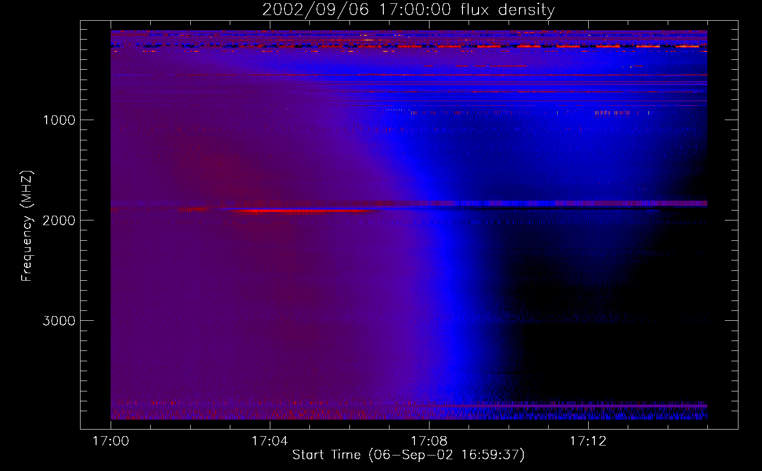Click the plot title "2002/09/06 17:00:00 flux density"
762x471 pixels.
point(408,9)
